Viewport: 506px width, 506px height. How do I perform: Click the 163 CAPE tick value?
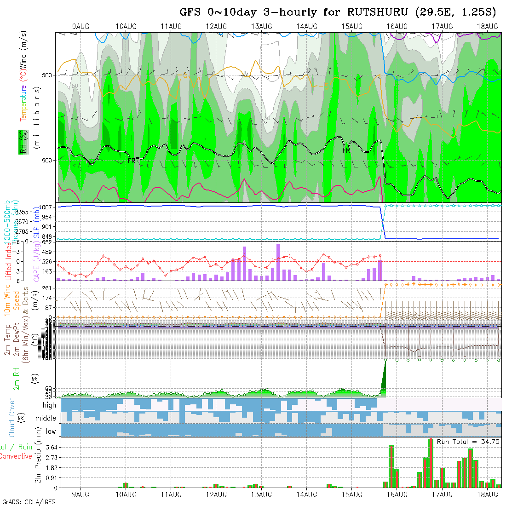47,272
